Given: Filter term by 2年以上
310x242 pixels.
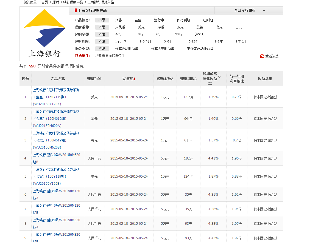Looking at the screenshot, I should point(241,41).
